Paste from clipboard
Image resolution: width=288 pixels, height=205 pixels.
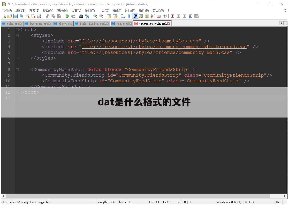tap(60, 16)
